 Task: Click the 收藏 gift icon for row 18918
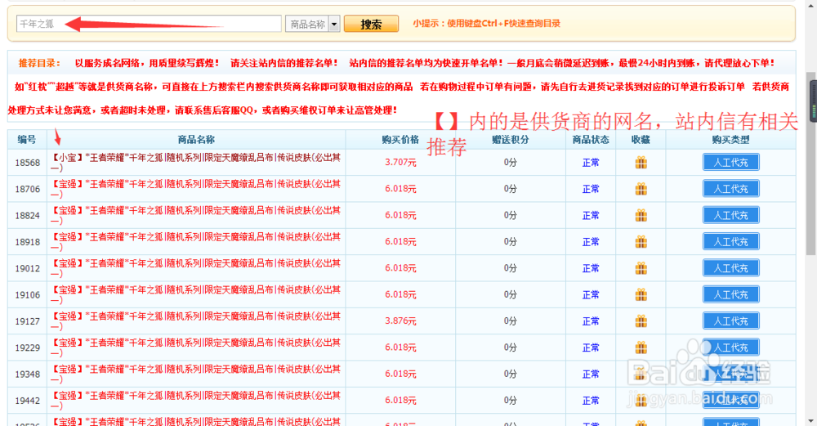pos(641,242)
